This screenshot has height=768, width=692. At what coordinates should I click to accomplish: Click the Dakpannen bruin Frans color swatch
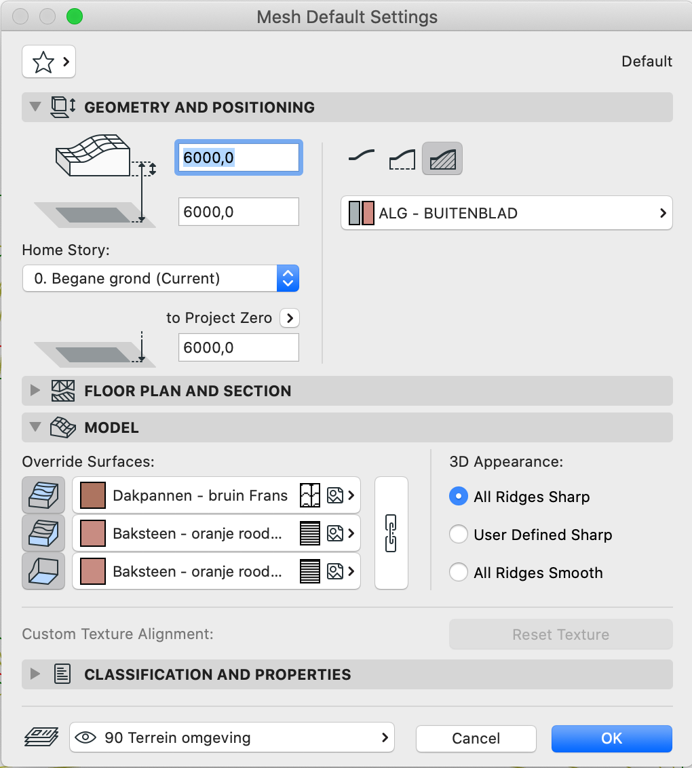click(92, 495)
